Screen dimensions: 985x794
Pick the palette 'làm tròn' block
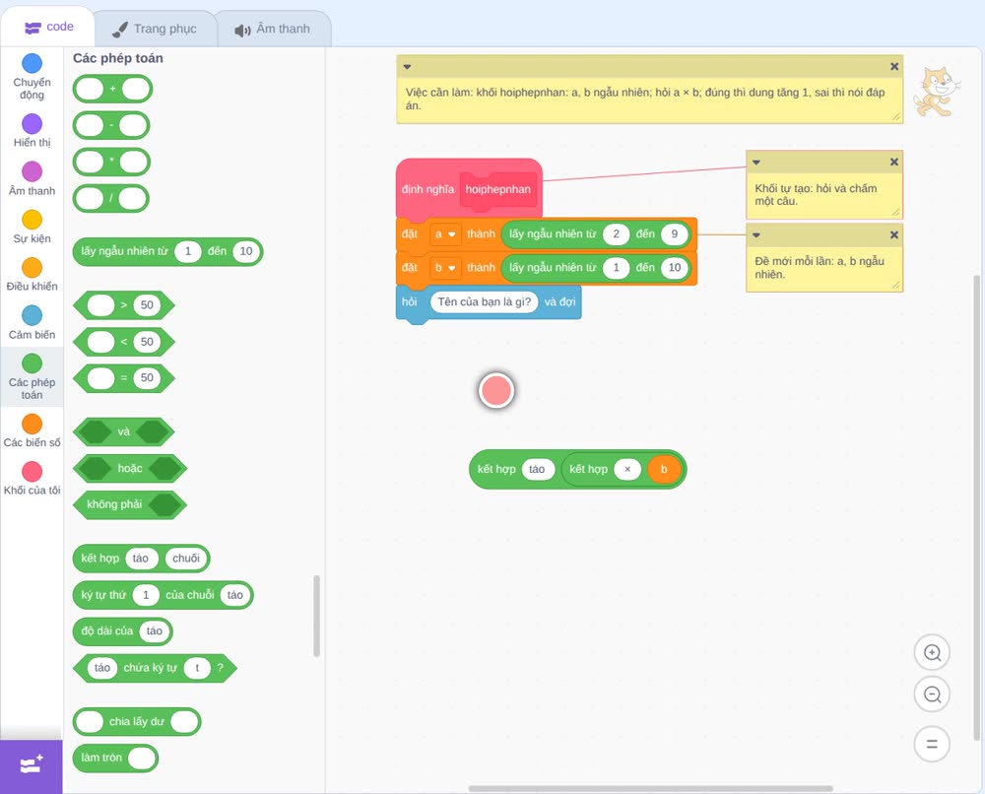pos(115,758)
